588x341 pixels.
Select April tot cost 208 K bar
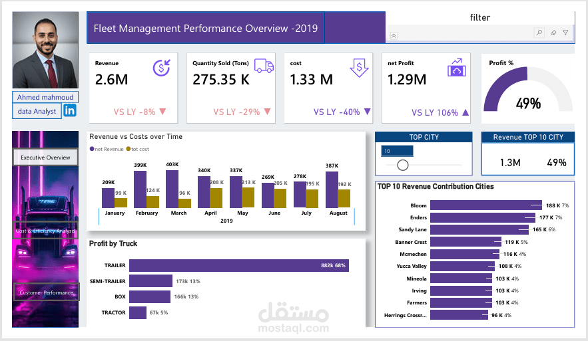tap(216, 198)
